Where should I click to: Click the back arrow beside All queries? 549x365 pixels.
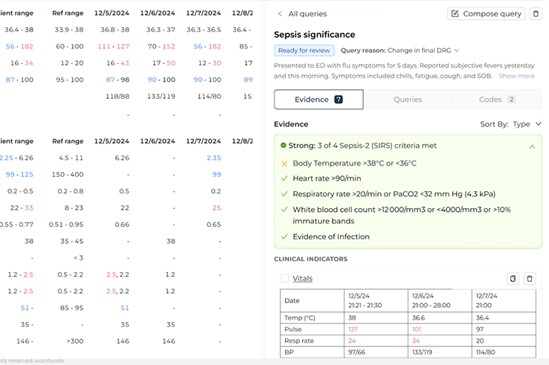[280, 14]
